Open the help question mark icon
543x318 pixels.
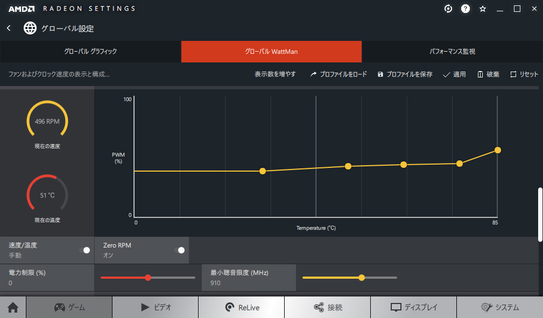(x=466, y=9)
